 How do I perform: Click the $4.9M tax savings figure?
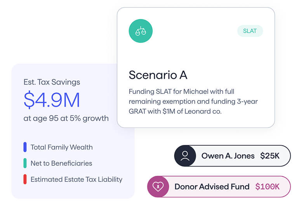(52, 100)
